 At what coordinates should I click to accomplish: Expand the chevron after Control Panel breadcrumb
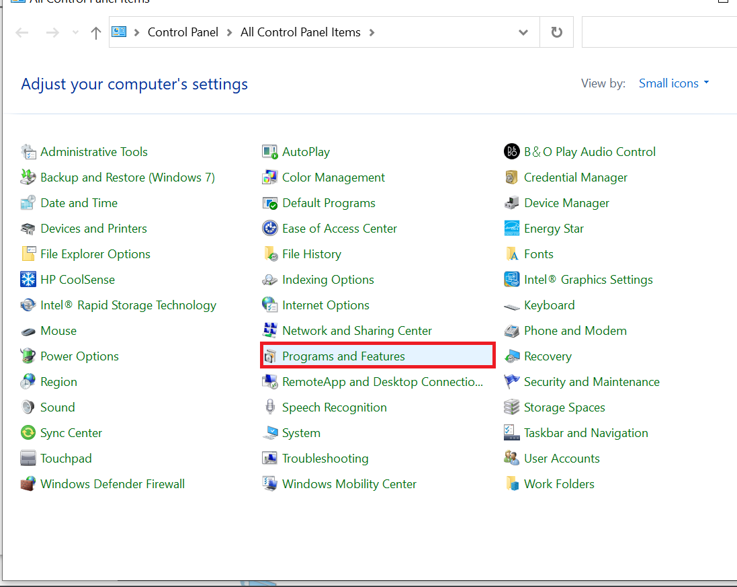(229, 32)
